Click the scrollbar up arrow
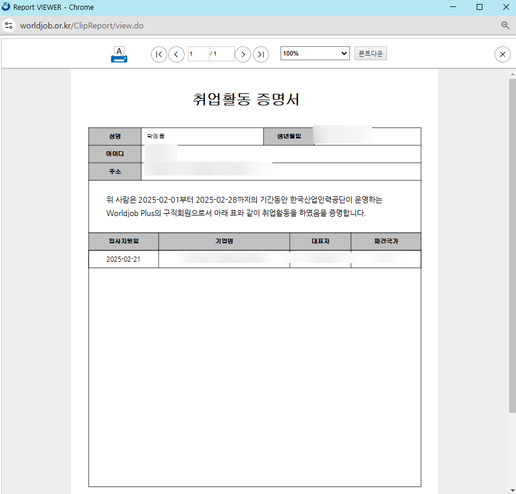This screenshot has height=494, width=516. tap(513, 74)
